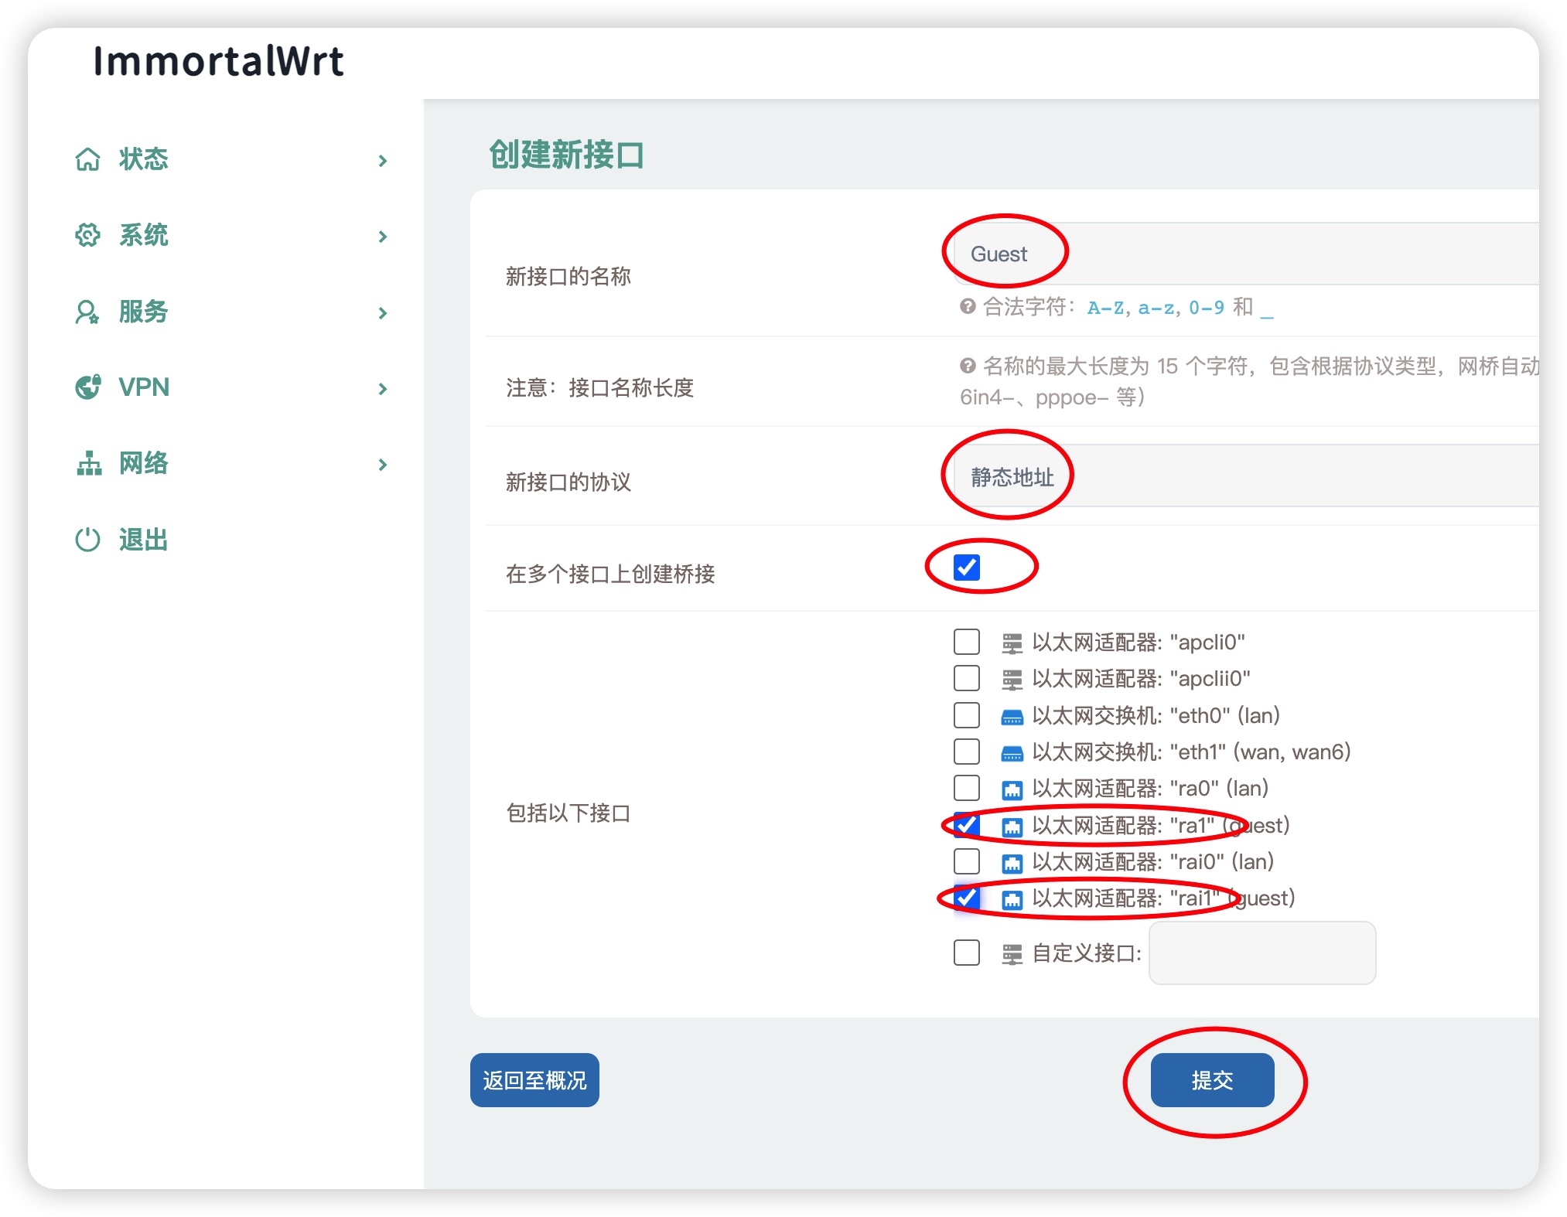Check the apcli0 adapter checkbox
Screen dimensions: 1567x1217
pyautogui.click(x=967, y=642)
